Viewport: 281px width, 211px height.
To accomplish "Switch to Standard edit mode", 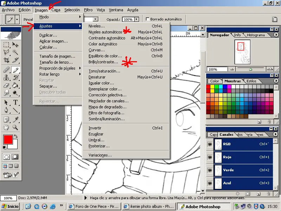I will tap(6, 157).
